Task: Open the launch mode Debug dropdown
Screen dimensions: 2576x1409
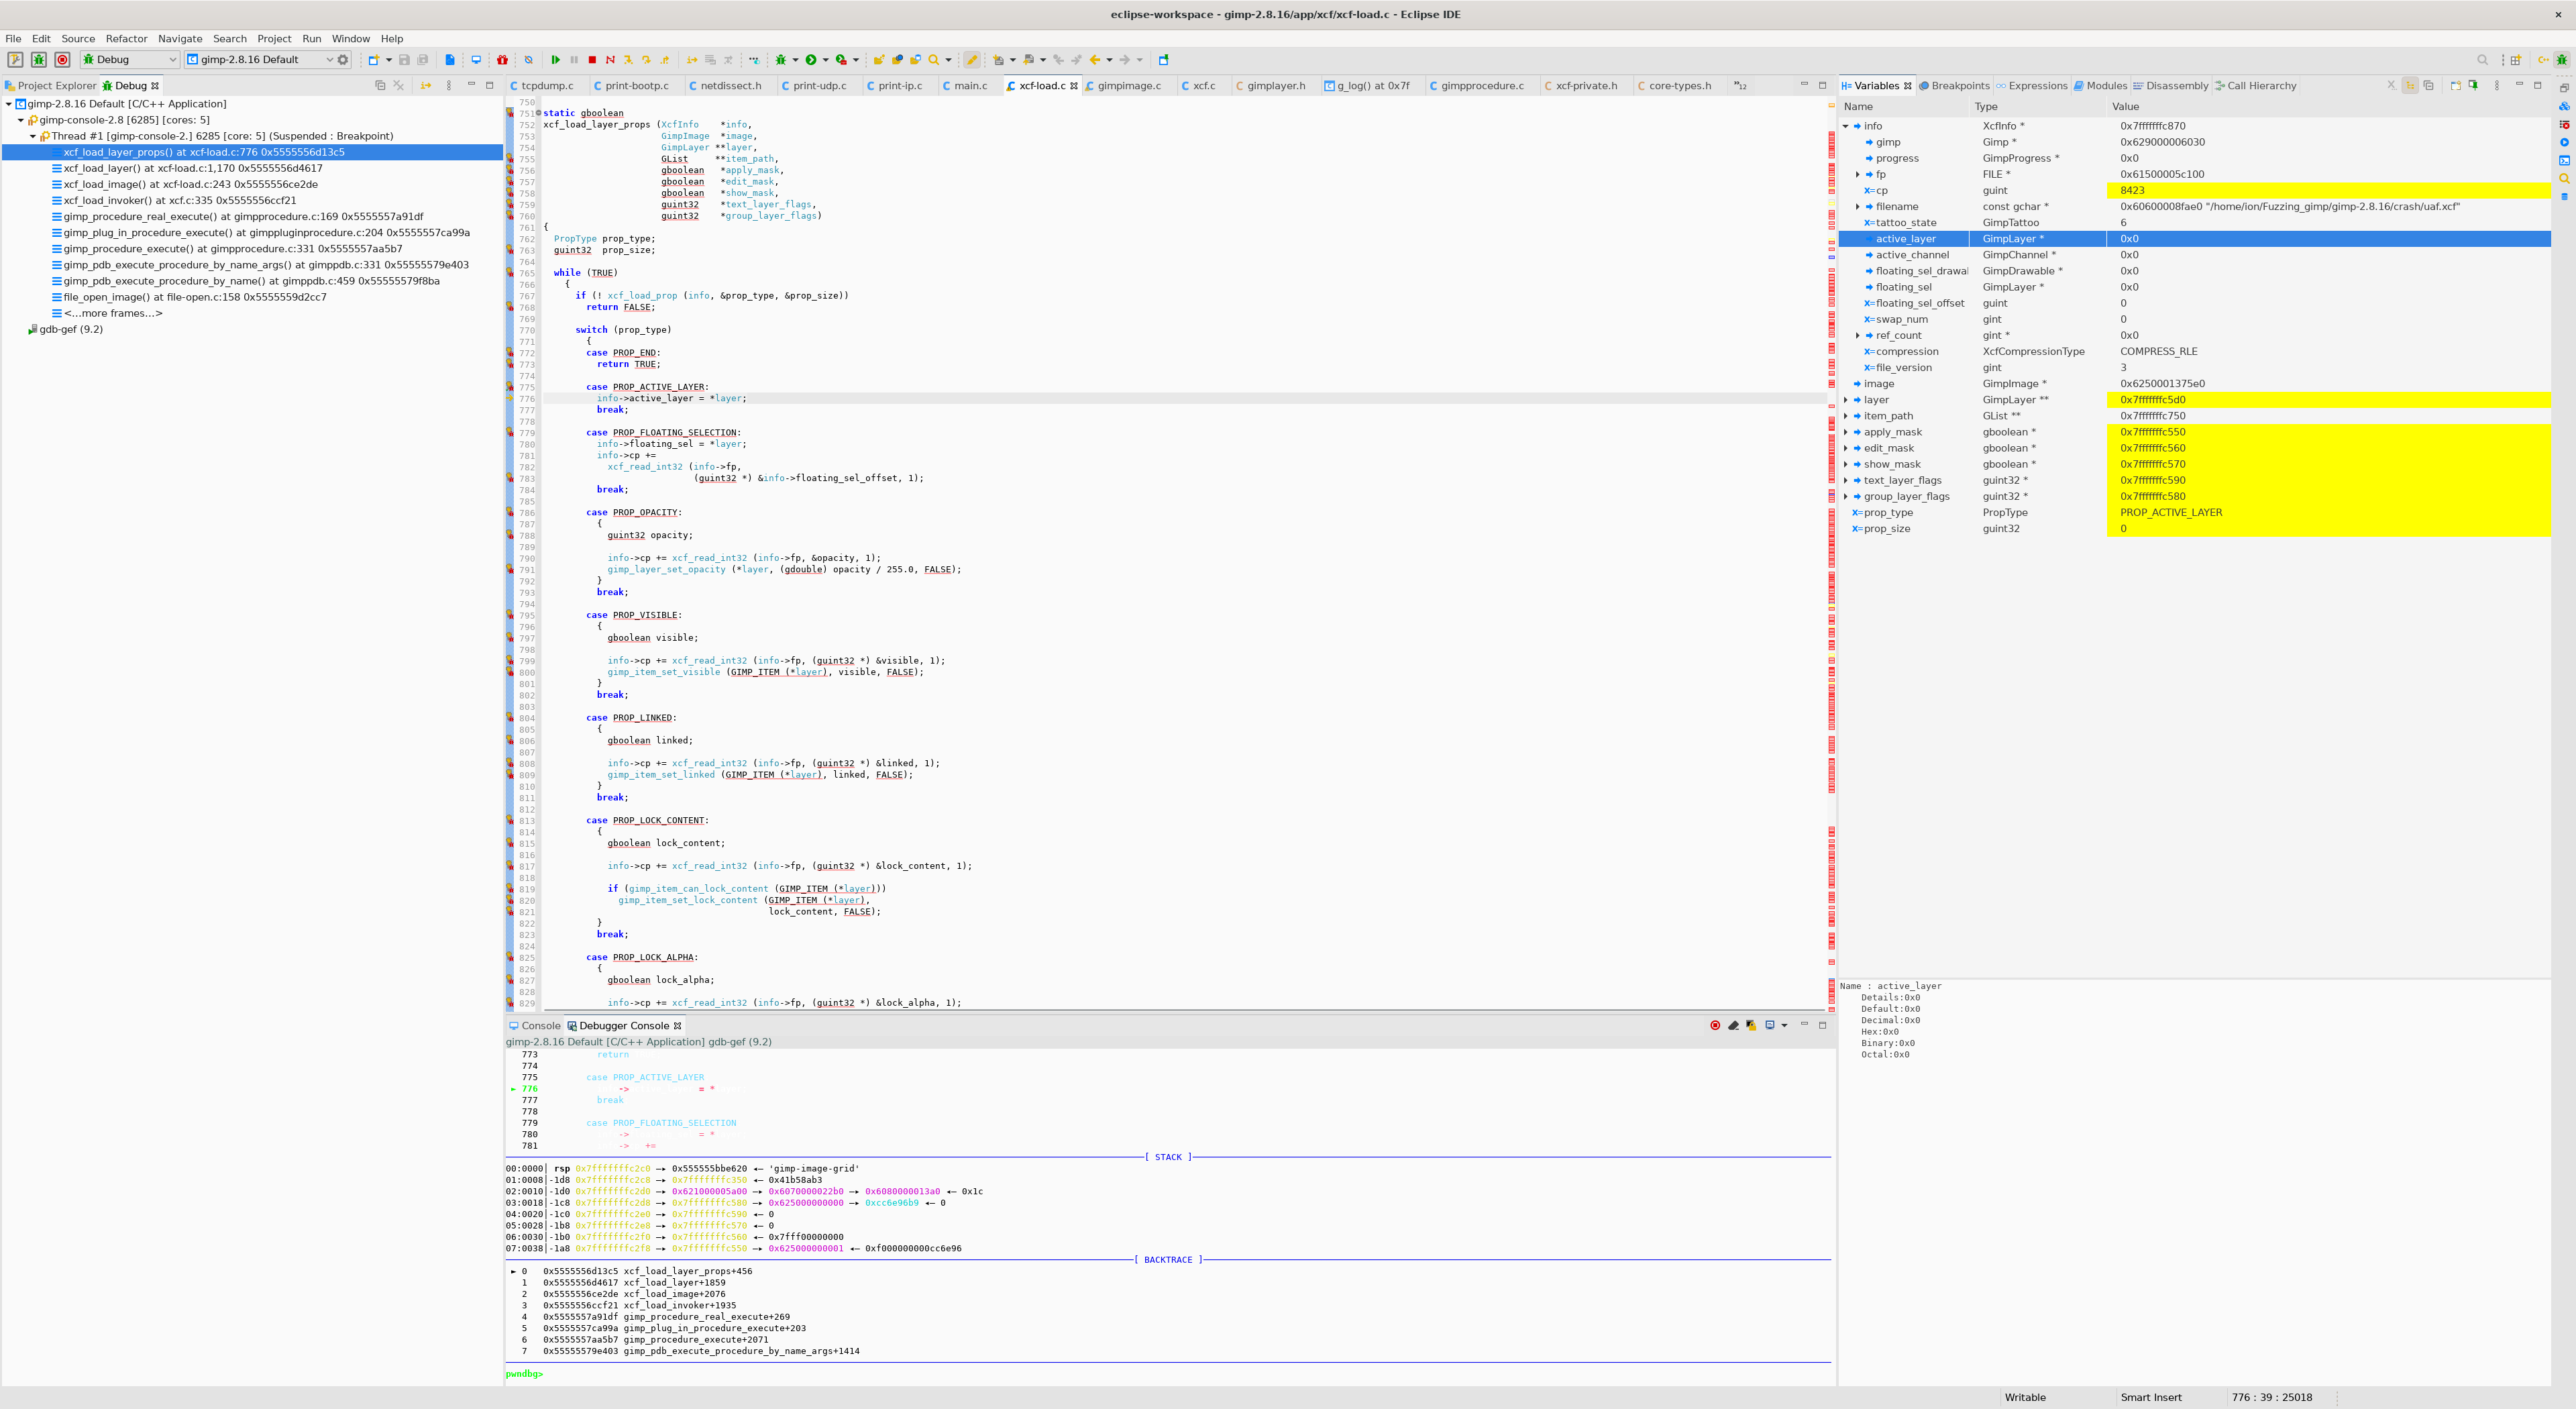Action: [x=131, y=59]
